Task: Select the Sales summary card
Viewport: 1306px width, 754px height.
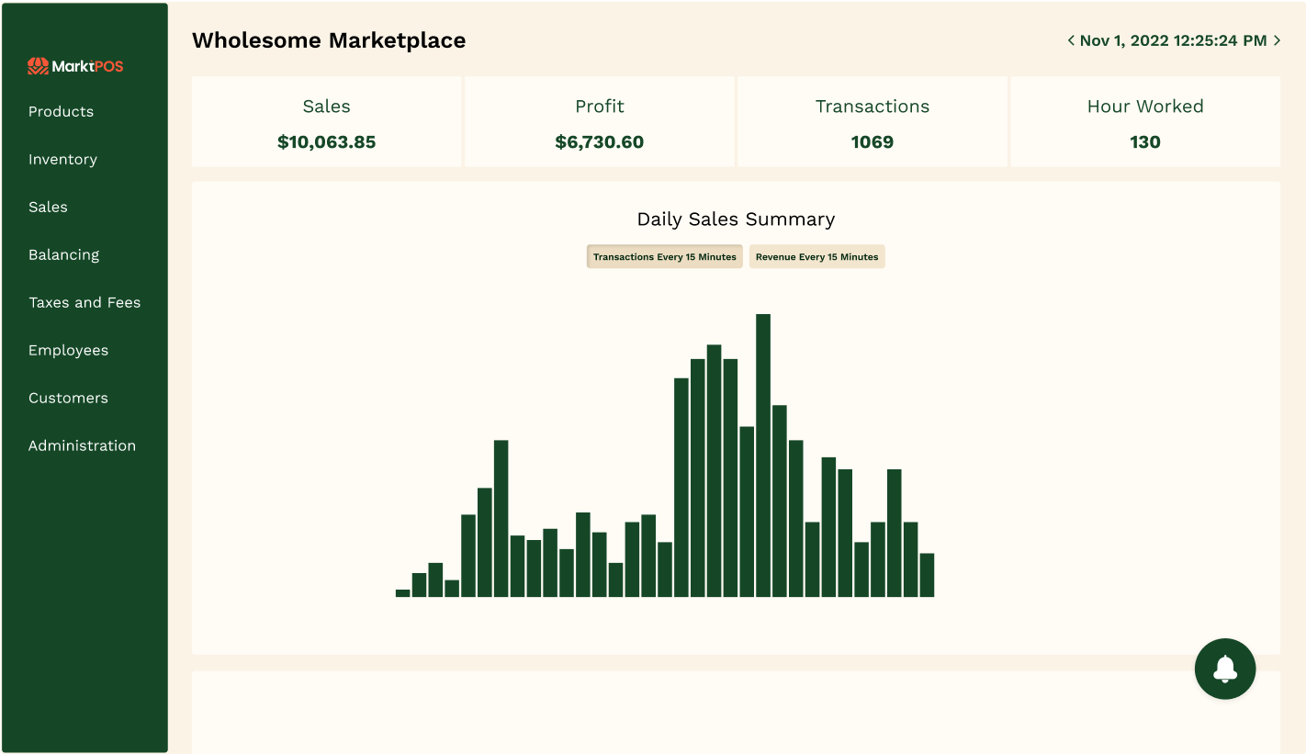Action: 326,122
